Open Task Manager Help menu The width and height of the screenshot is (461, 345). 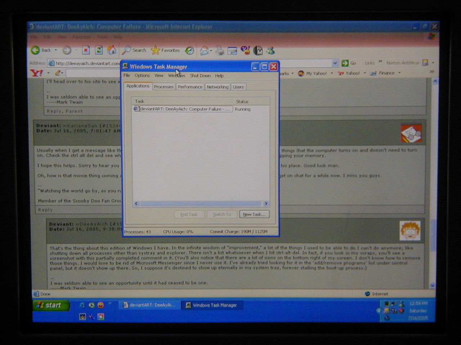tap(219, 76)
